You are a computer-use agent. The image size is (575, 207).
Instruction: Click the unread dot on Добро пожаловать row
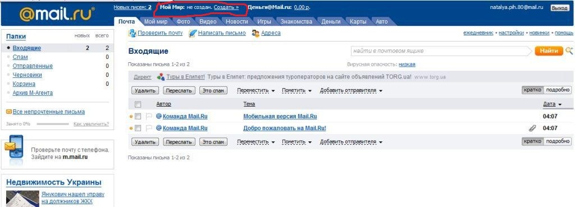pyautogui.click(x=131, y=128)
